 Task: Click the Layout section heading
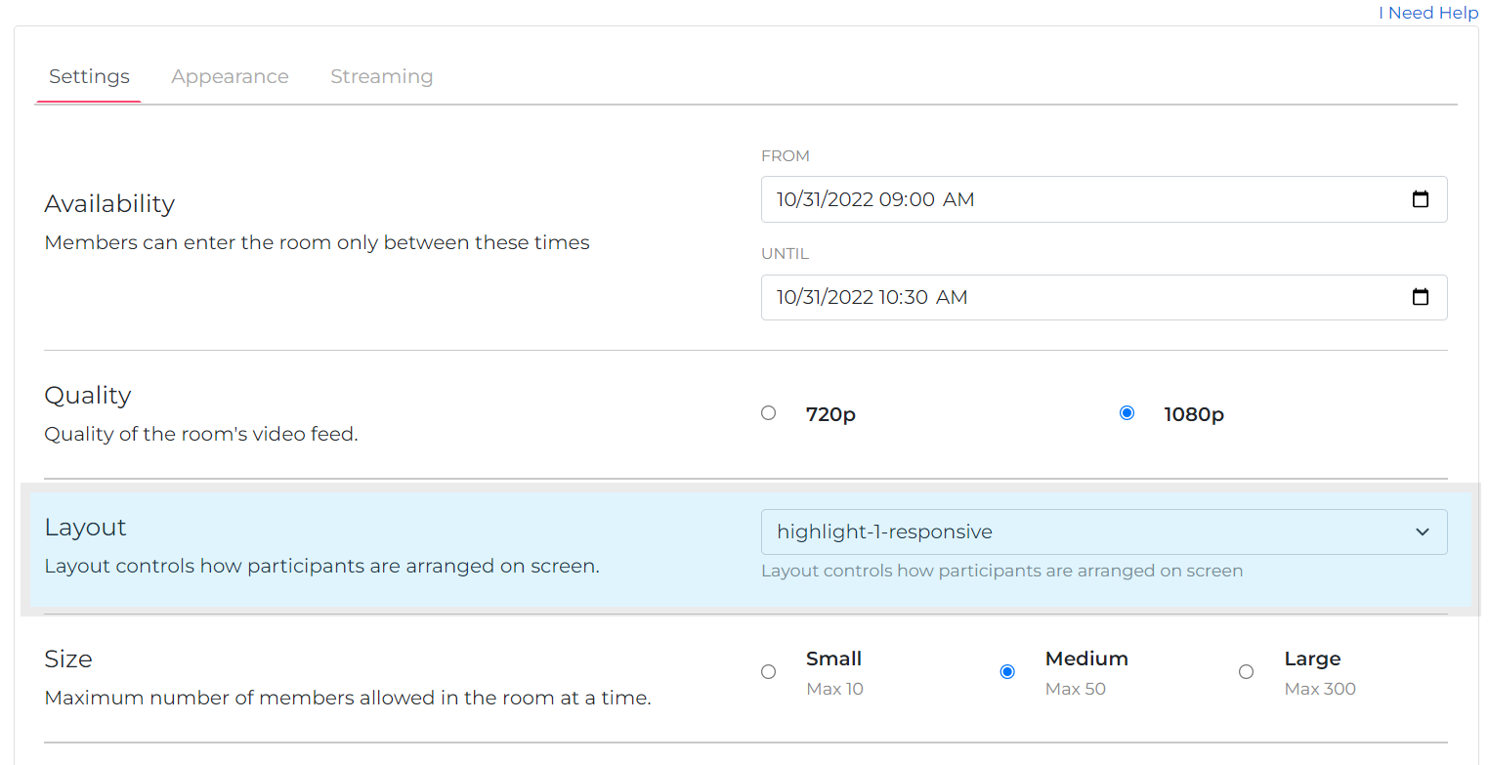click(86, 528)
